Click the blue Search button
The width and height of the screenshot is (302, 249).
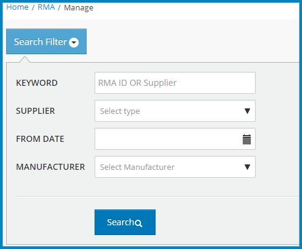125,222
